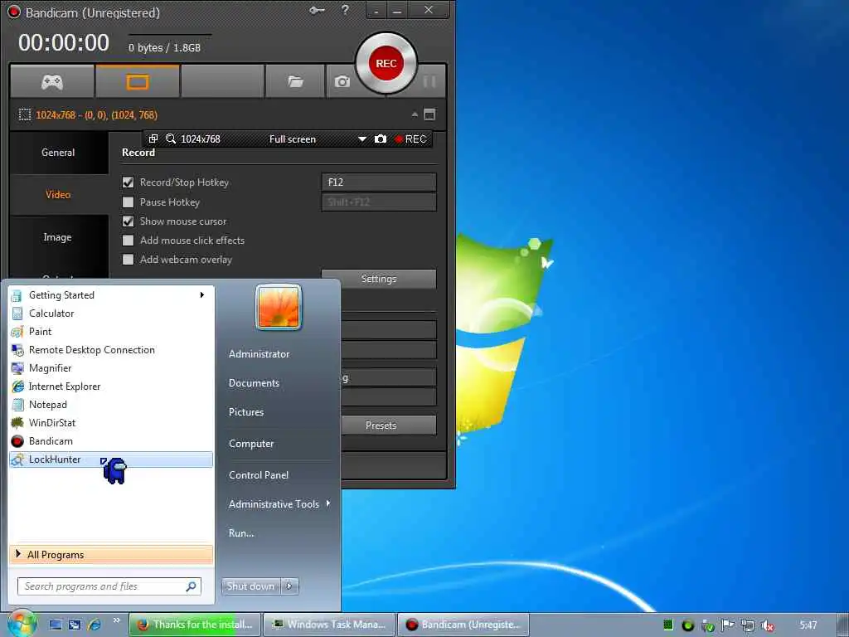
Task: Open the Action Center flag tray icon
Action: point(727,625)
